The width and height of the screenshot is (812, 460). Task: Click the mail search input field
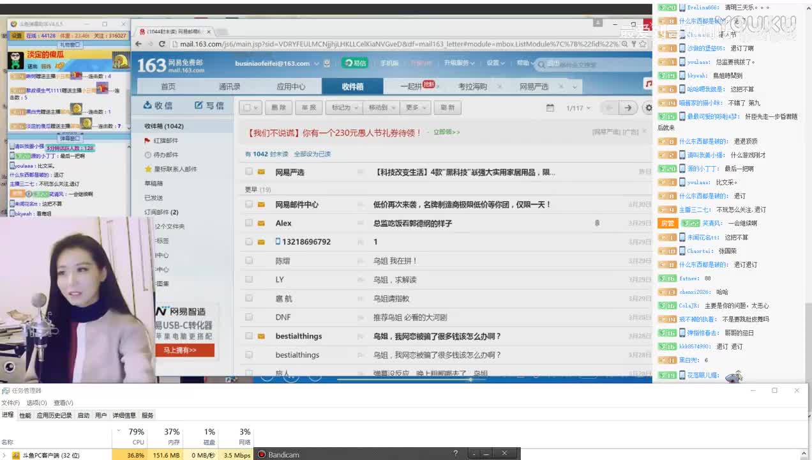coord(594,65)
